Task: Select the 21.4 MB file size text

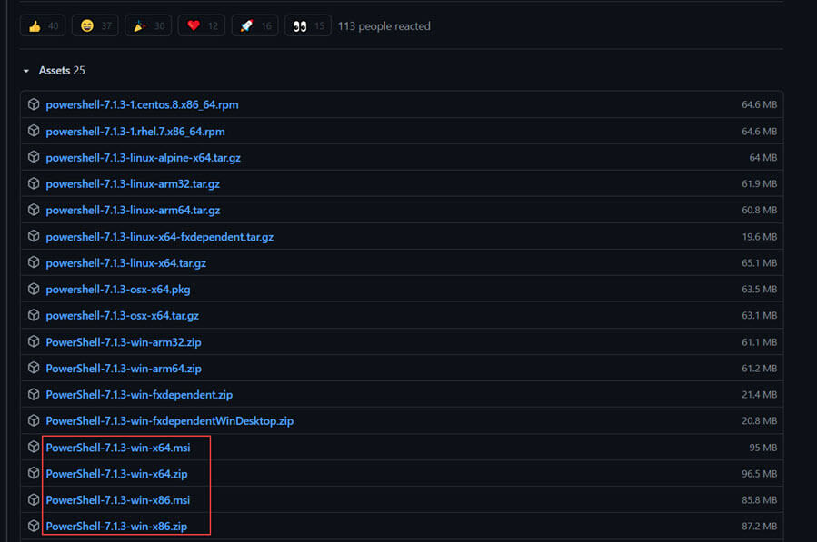Action: pos(760,395)
